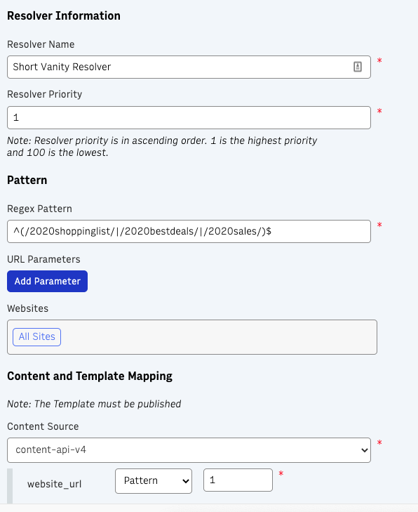This screenshot has width=418, height=512.
Task: Click the URL Parameters label
Action: point(43,259)
